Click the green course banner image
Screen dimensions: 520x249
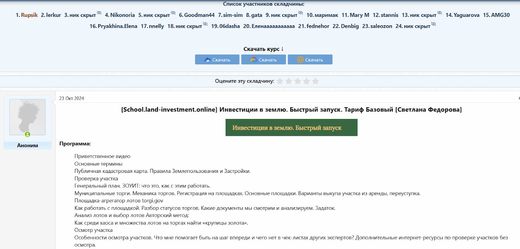(x=292, y=127)
